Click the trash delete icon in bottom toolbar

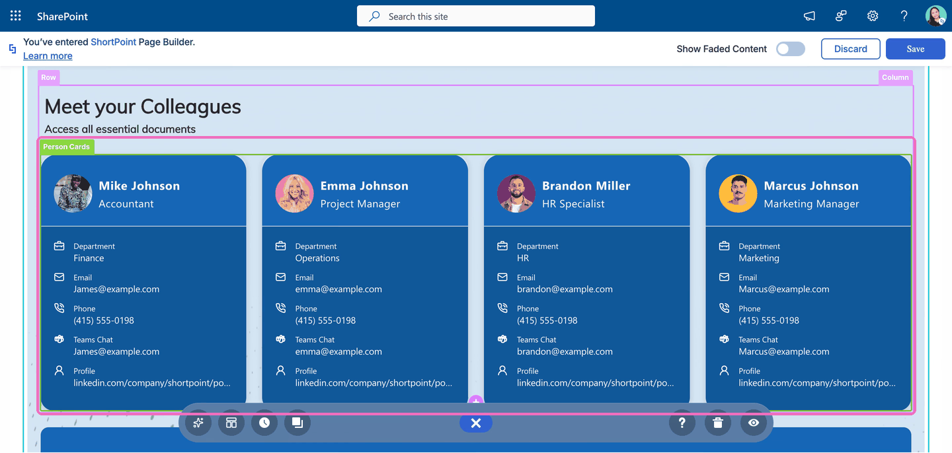coord(718,423)
